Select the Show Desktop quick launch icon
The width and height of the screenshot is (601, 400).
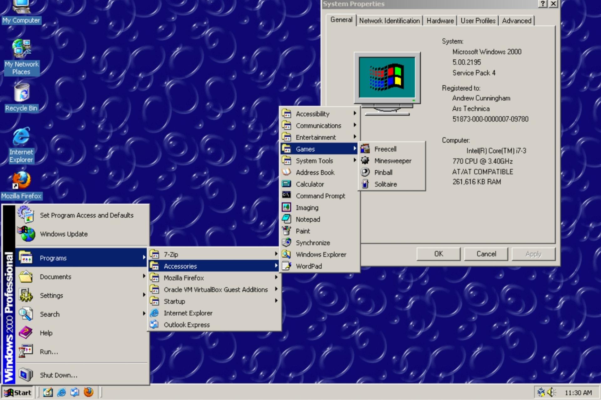coord(48,392)
